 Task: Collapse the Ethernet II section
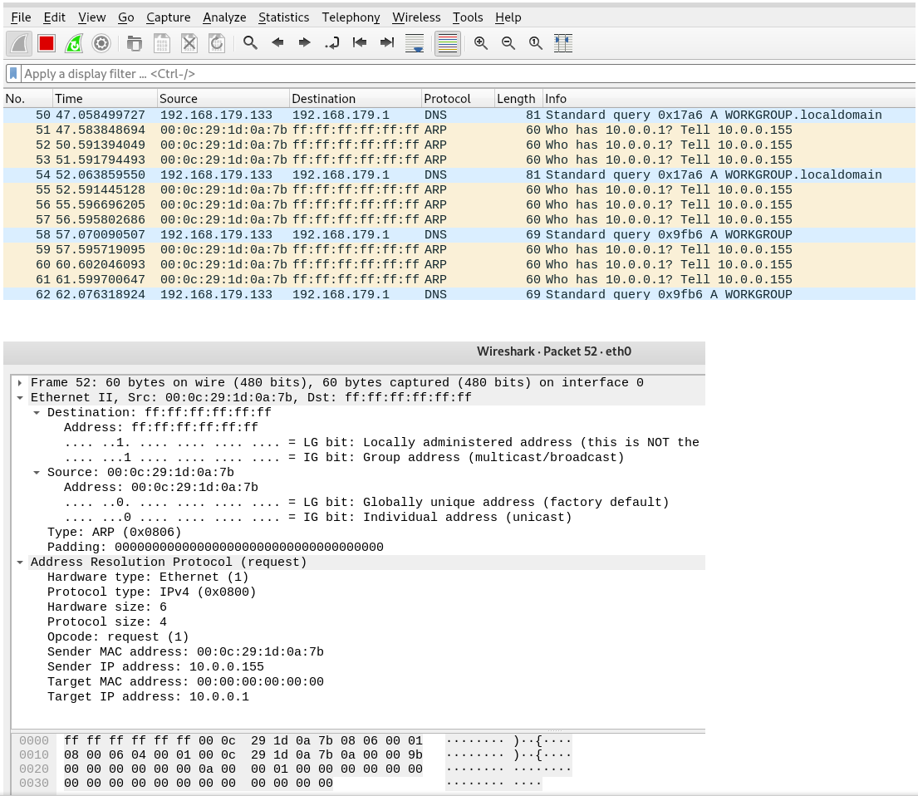point(20,397)
